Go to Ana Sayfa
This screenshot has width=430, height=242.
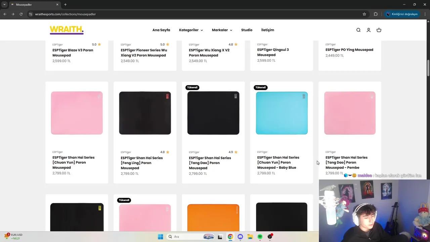(x=161, y=30)
